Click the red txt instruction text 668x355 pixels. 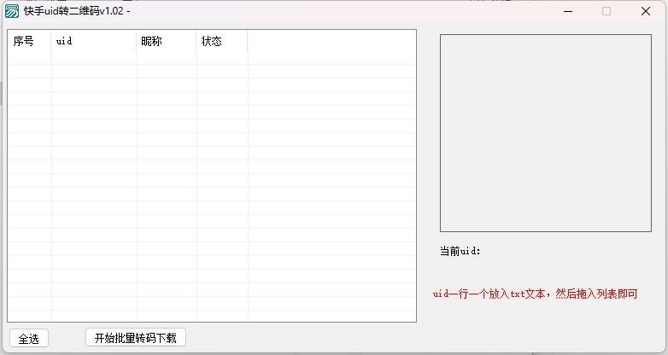(536, 294)
